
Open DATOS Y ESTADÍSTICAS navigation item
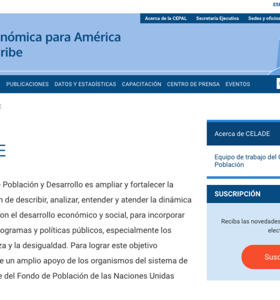(x=85, y=84)
